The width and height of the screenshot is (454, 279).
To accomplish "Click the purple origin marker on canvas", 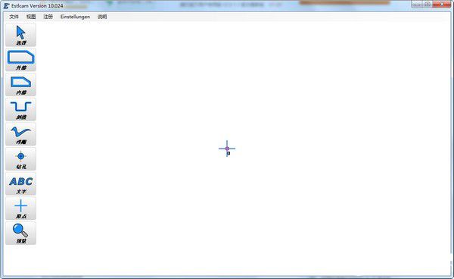I will pos(227,149).
